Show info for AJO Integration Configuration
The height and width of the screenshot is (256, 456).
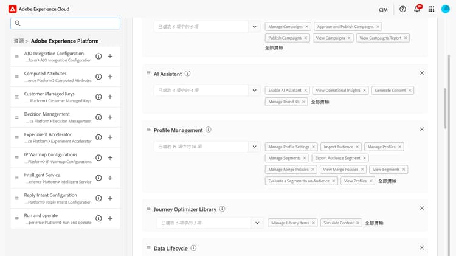pos(98,57)
